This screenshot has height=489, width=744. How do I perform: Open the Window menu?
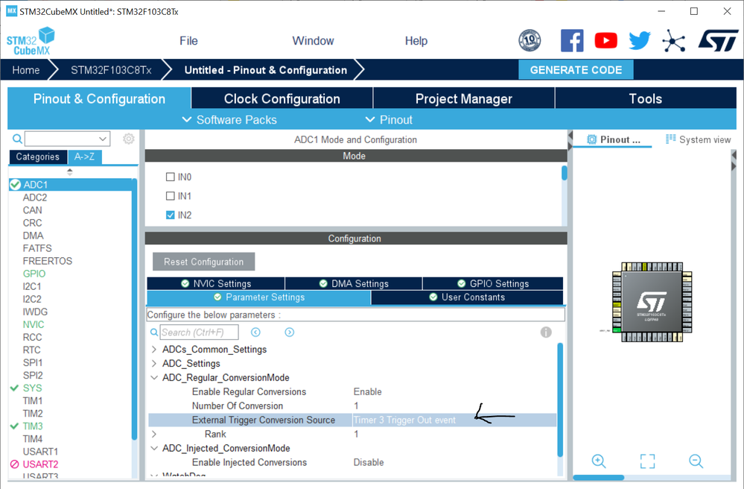313,41
